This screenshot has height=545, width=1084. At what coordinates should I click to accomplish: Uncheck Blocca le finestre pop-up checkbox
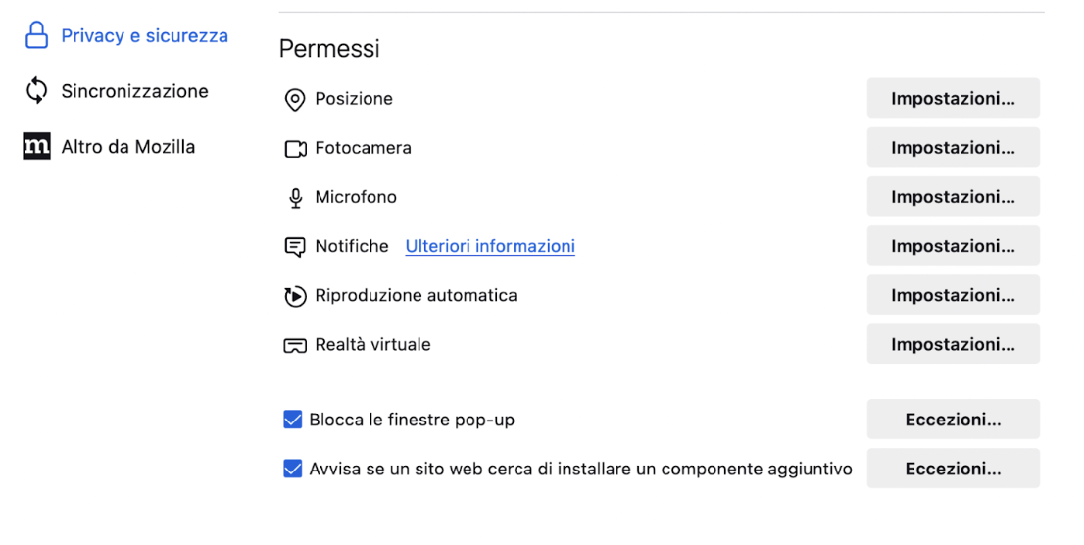292,420
